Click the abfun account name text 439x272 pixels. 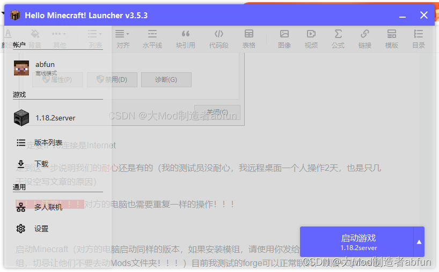[45, 64]
